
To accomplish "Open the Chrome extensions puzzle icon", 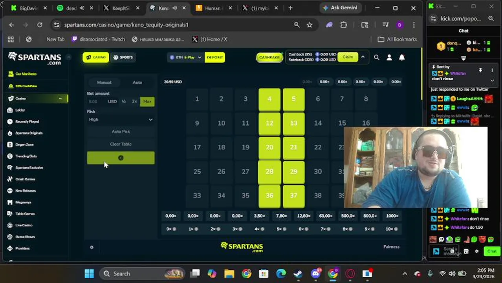I will [344, 25].
